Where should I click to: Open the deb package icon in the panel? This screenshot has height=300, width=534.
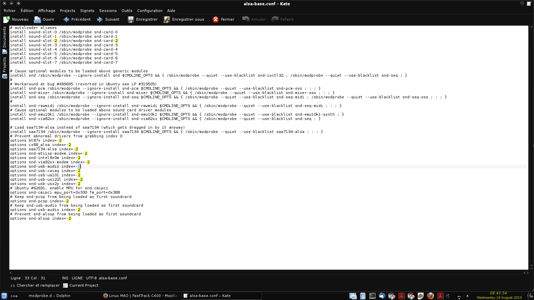pyautogui.click(x=421, y=296)
